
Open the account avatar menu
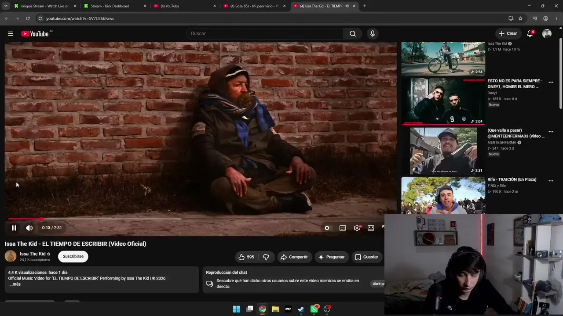point(547,34)
